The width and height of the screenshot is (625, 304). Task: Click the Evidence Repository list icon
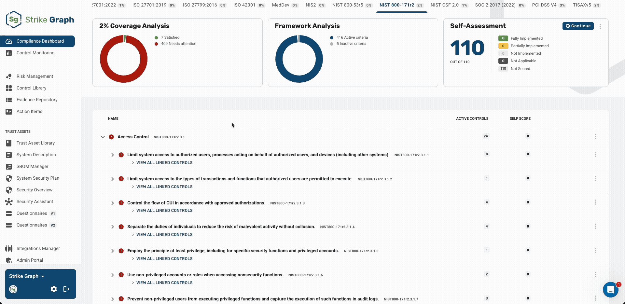pyautogui.click(x=9, y=100)
